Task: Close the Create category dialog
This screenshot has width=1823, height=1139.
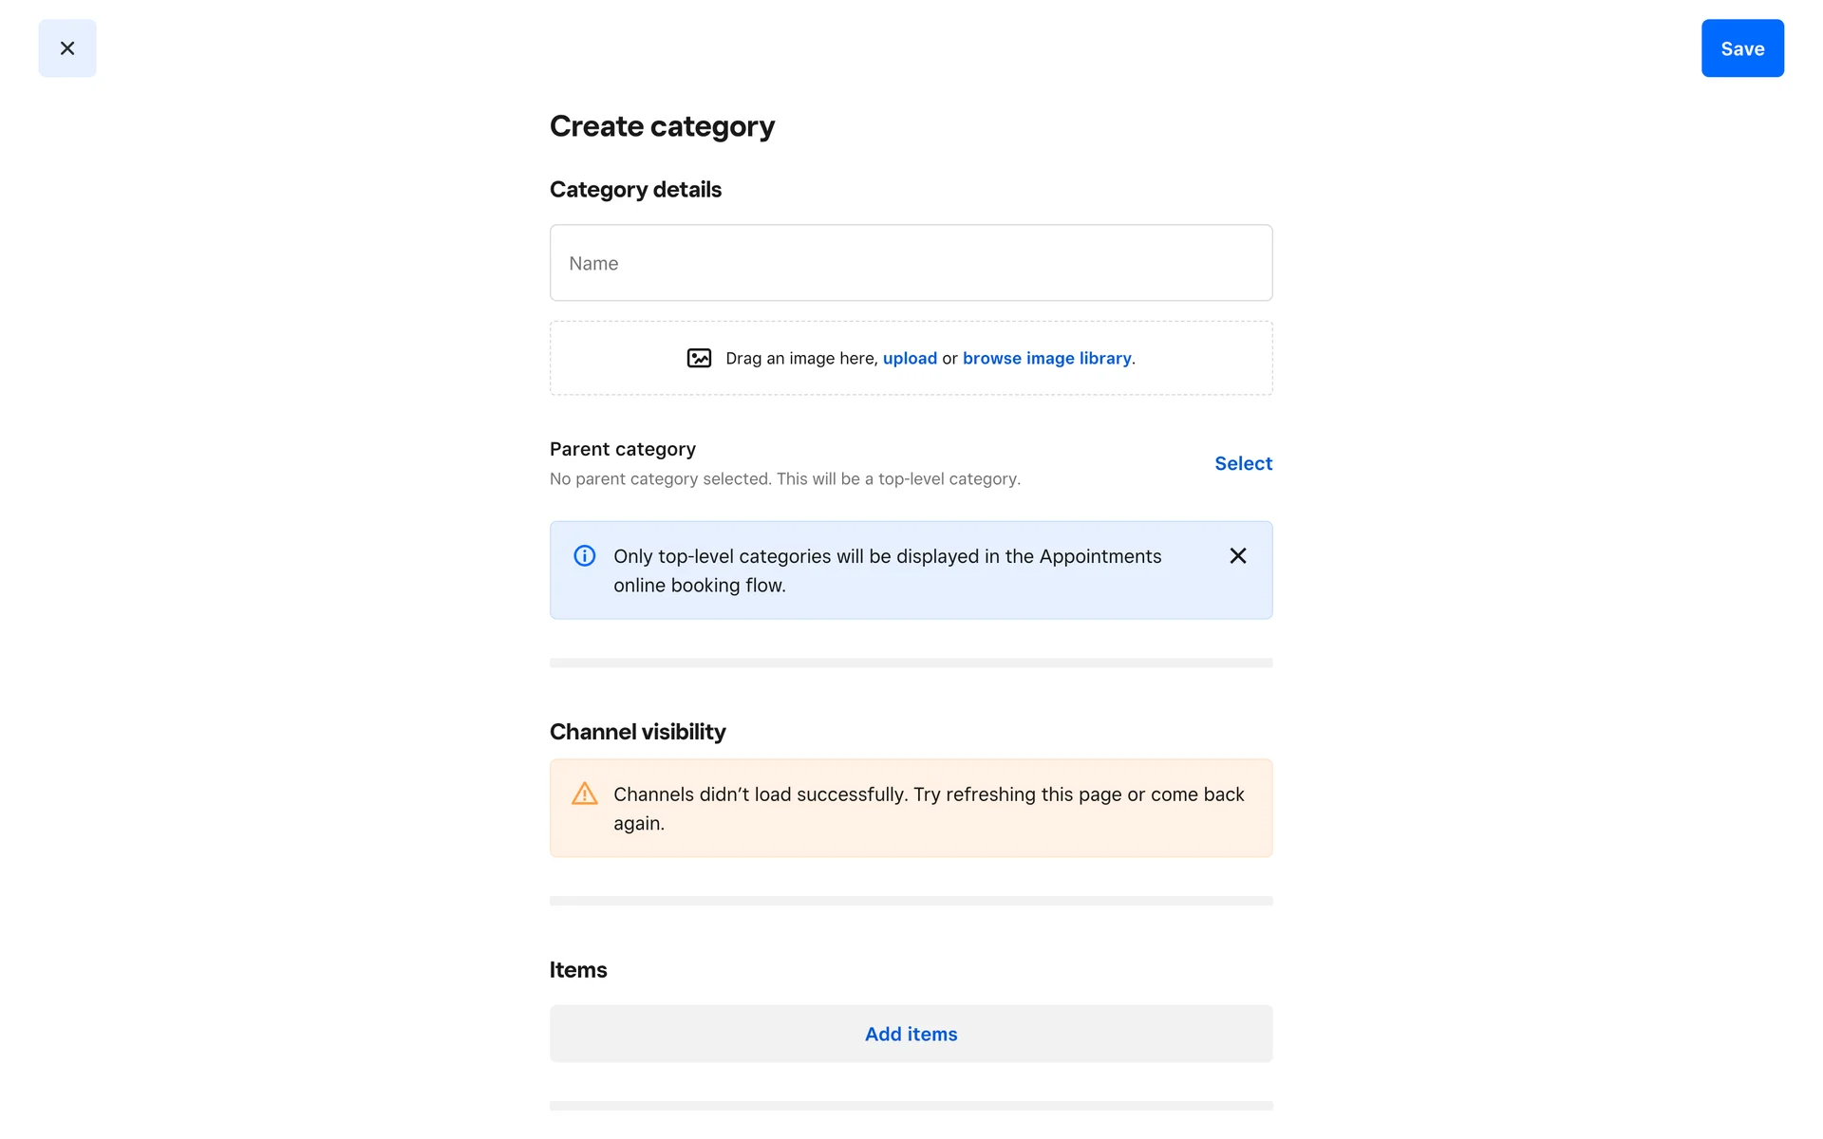Action: [x=67, y=48]
